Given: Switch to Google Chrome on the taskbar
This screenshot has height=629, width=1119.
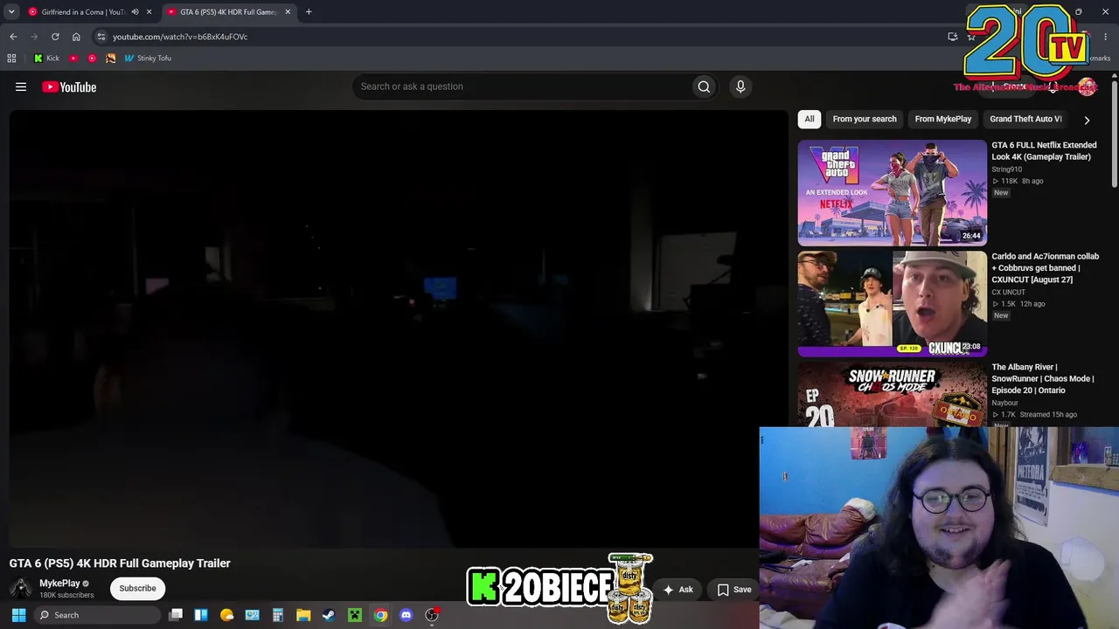Looking at the screenshot, I should click(x=380, y=615).
